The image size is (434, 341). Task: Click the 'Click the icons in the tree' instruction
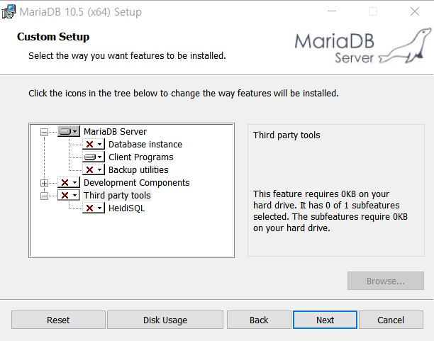tap(184, 94)
